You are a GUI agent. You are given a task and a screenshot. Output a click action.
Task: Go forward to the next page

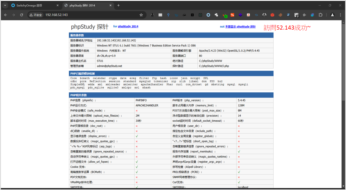[x=13, y=15]
